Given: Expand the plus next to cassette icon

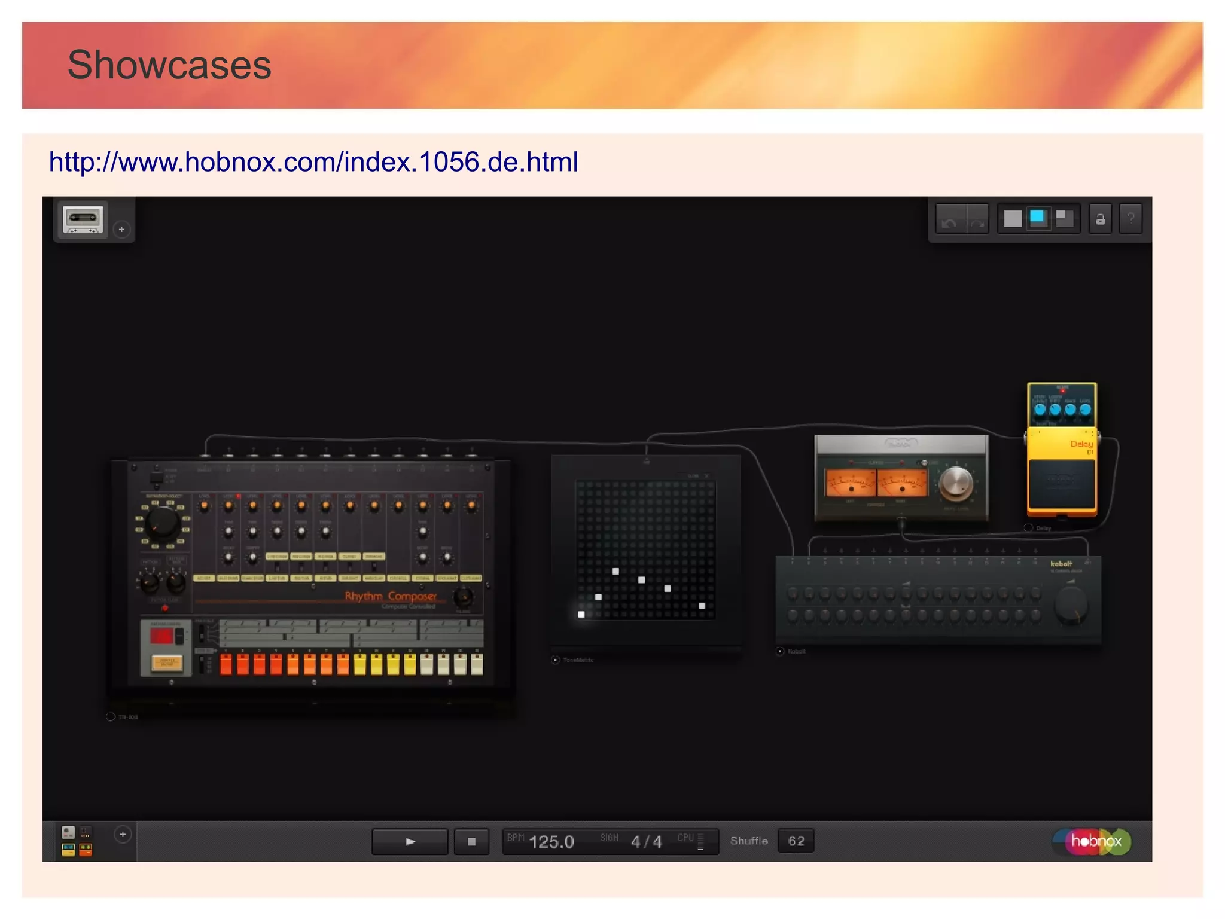Looking at the screenshot, I should (x=122, y=230).
